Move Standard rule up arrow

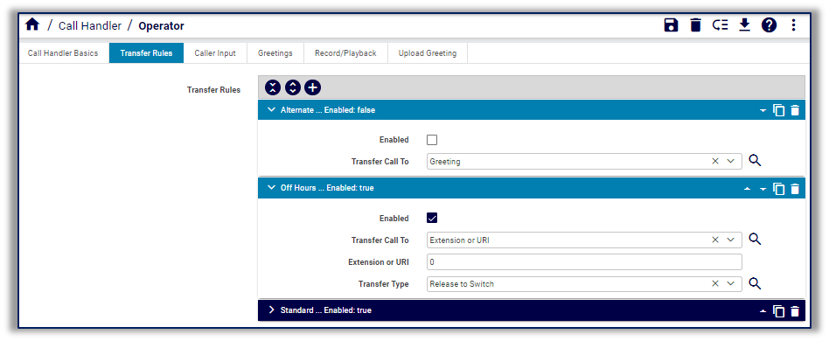(x=763, y=311)
